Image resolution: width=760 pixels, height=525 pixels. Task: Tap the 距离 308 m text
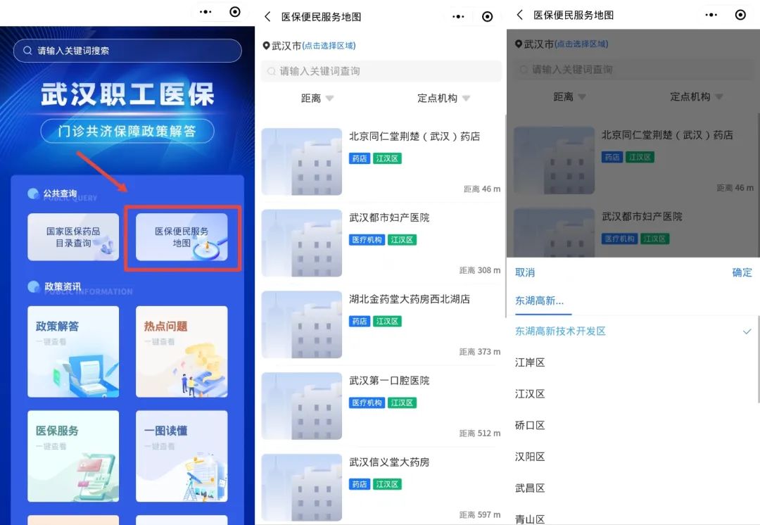click(480, 270)
